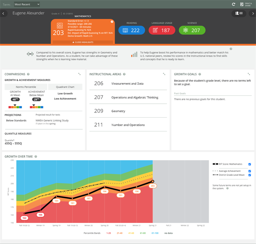Switch to the Reading score tab

[132, 31]
